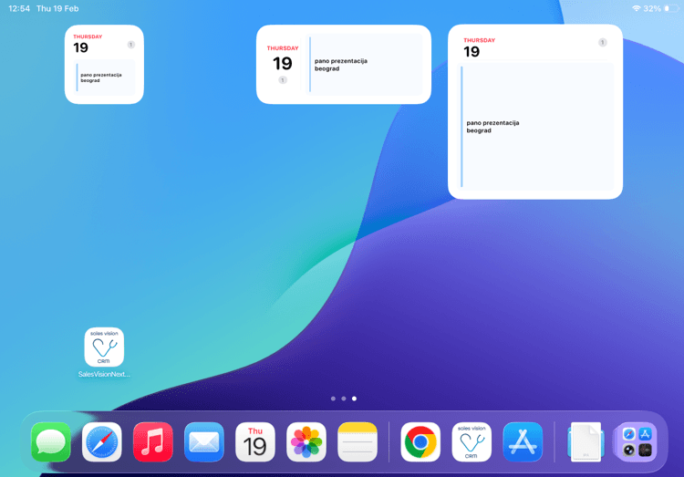Open the App Library folder in the dock
This screenshot has width=684, height=477.
(x=637, y=441)
